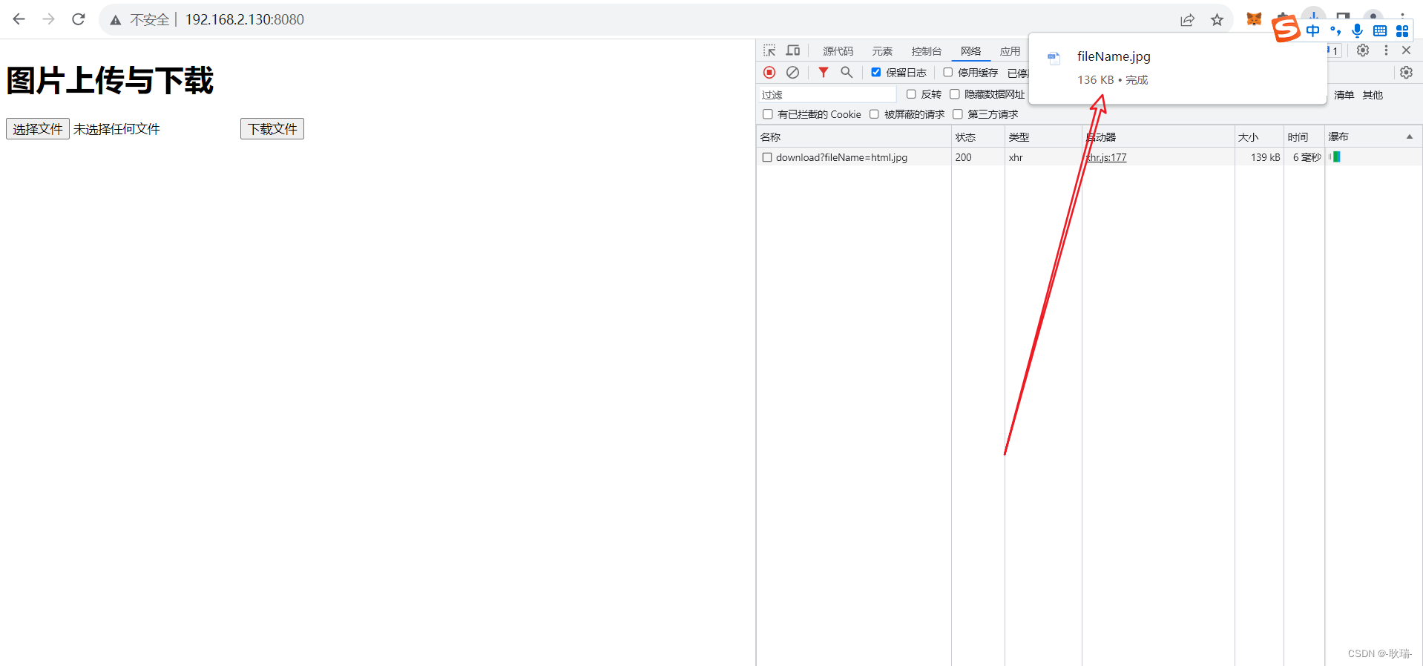Click the Sogou S logo

[1286, 29]
